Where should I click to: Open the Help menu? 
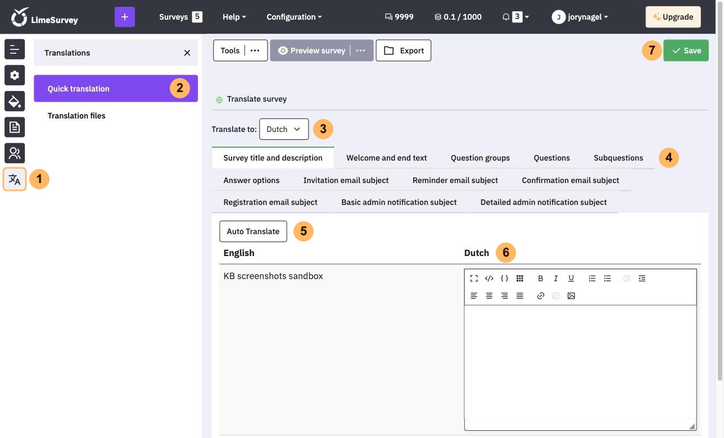pyautogui.click(x=234, y=17)
